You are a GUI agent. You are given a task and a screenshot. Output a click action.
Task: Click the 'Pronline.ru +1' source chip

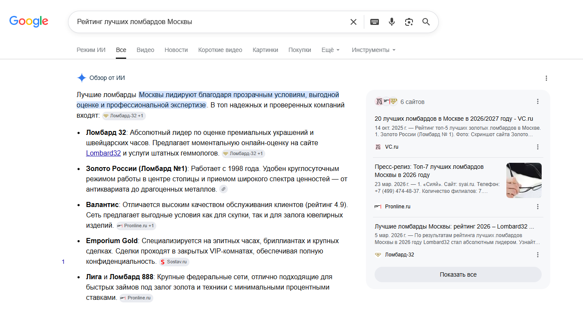click(136, 226)
